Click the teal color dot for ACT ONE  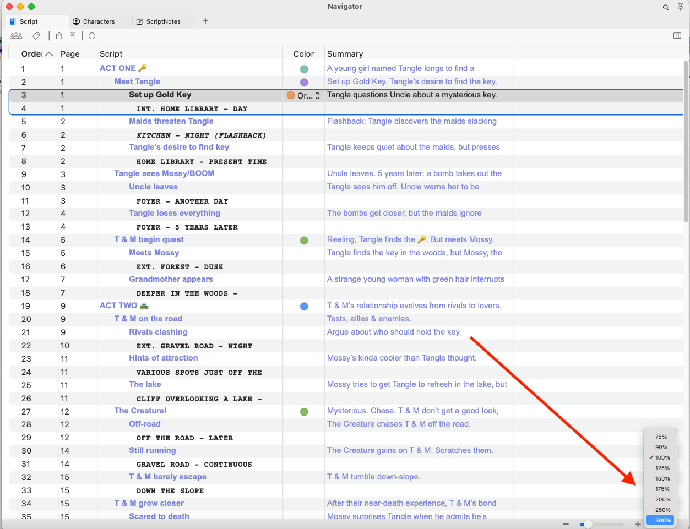(304, 69)
